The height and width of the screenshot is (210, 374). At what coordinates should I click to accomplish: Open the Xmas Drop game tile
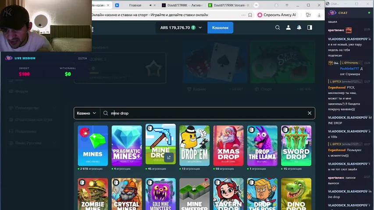click(x=228, y=146)
